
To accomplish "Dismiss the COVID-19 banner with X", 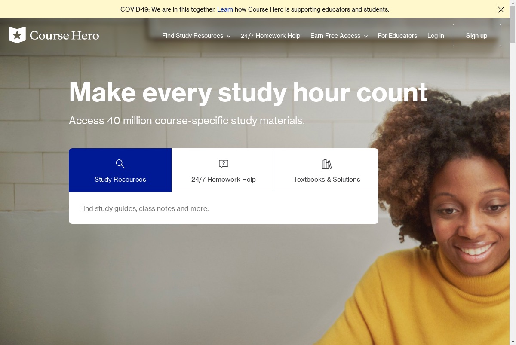I will 501,9.
